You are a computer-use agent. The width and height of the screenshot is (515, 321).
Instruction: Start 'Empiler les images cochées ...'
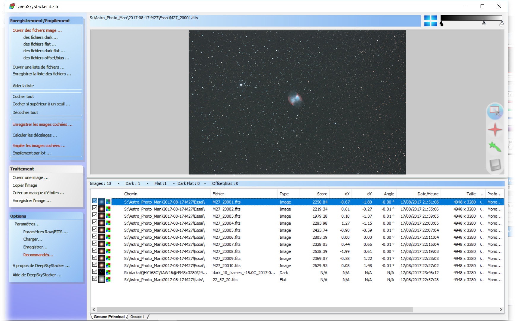point(39,146)
